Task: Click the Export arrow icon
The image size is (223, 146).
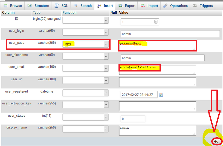Action: tap(120, 6)
